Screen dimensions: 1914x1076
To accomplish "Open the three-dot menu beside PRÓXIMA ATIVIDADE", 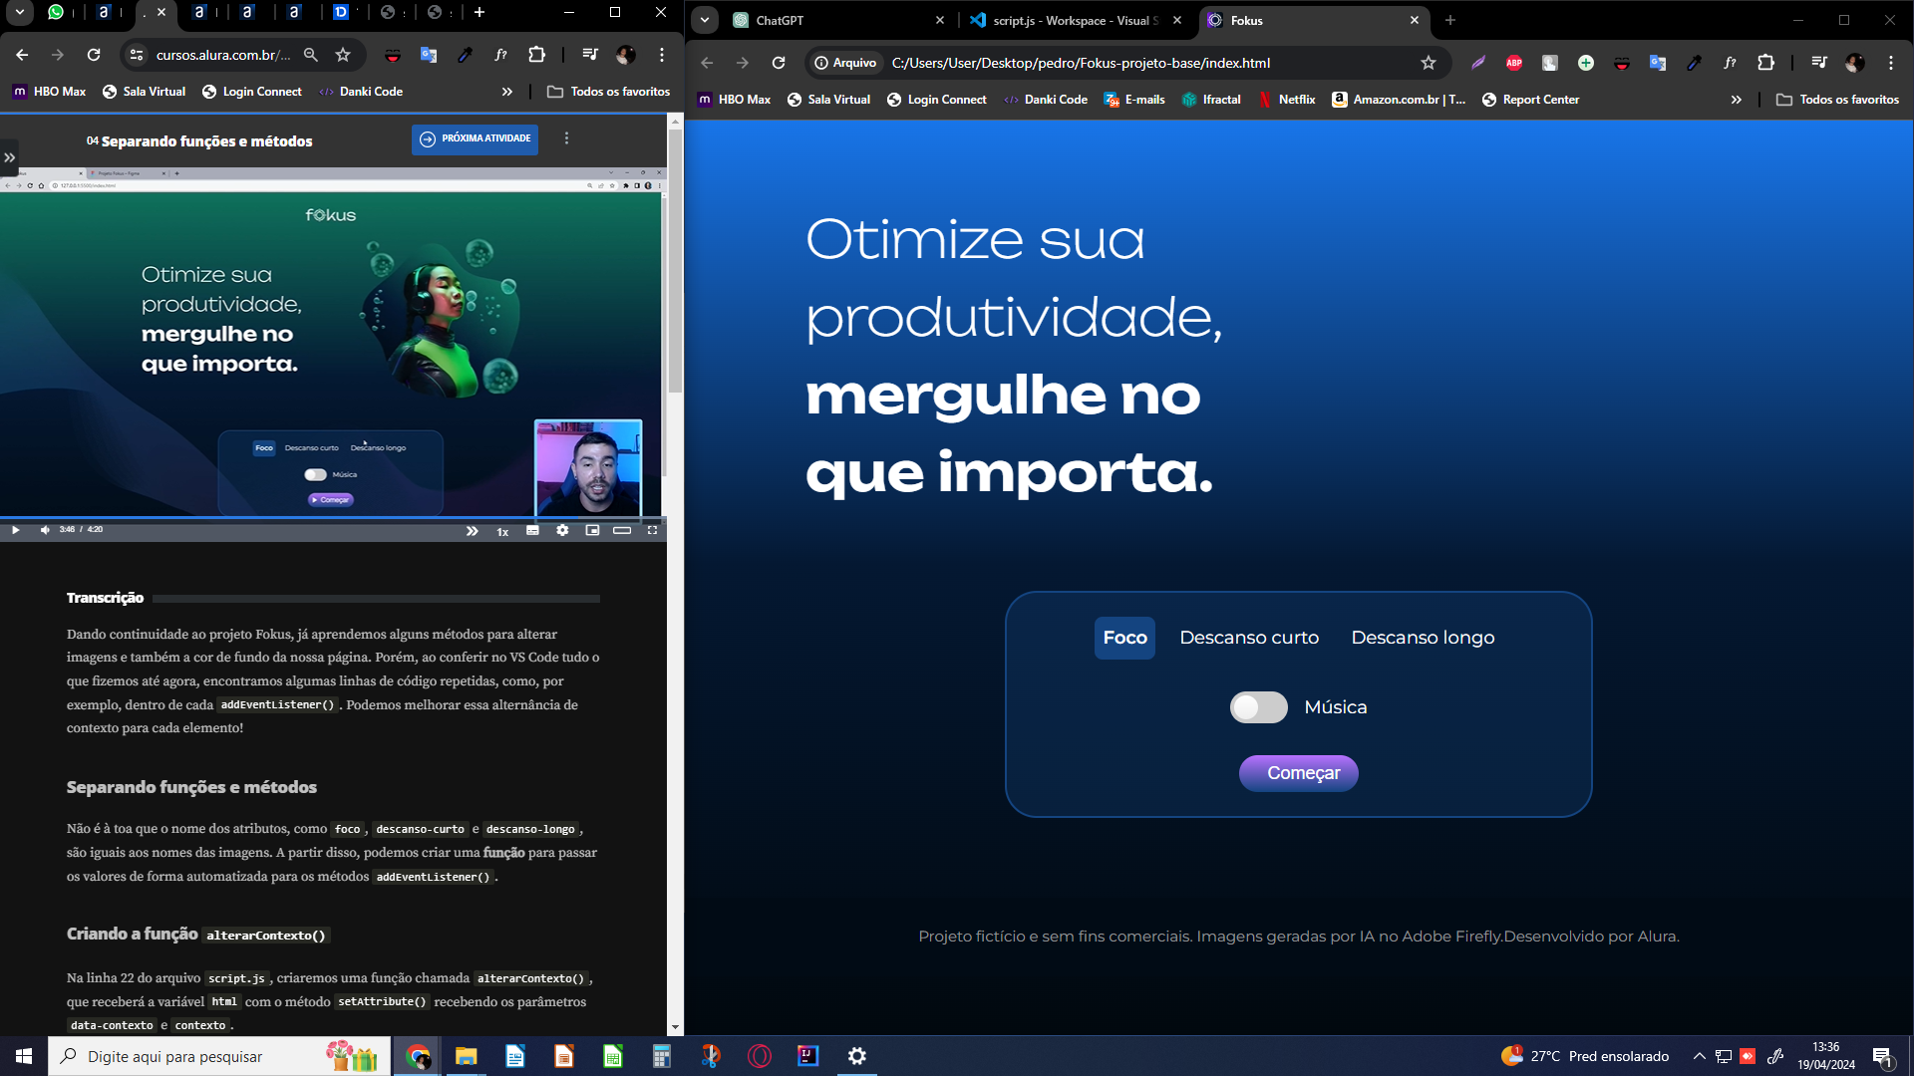I will point(566,138).
